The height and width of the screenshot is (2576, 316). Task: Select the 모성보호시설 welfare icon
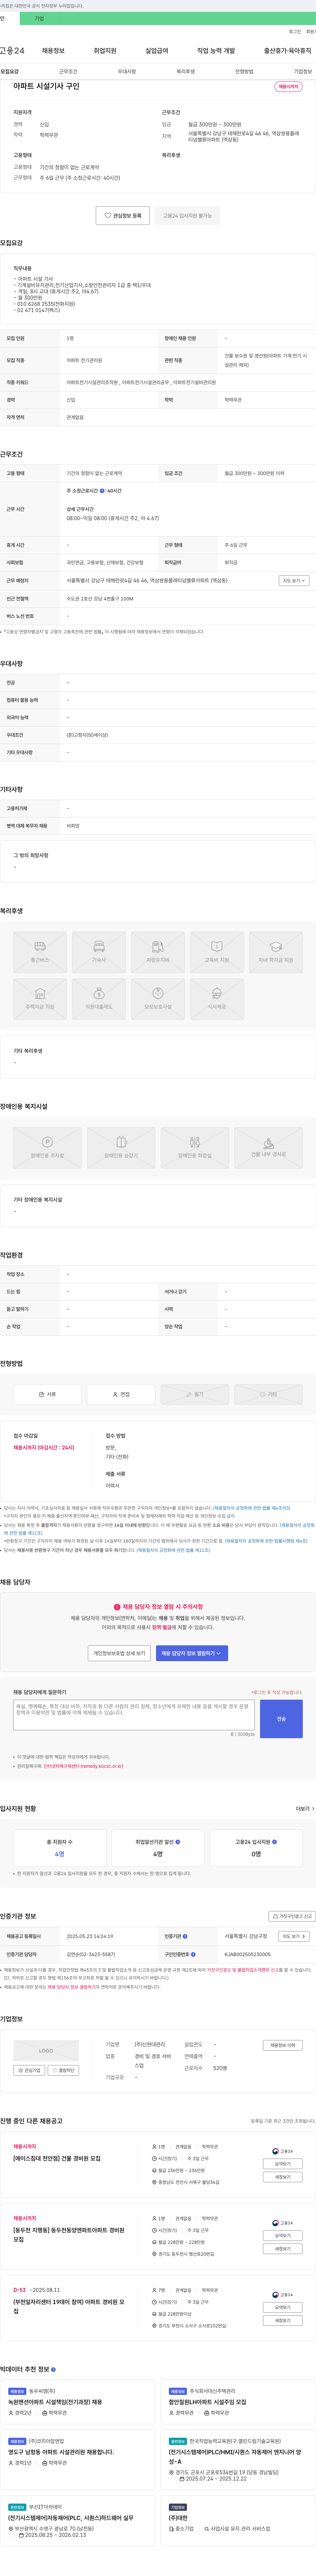click(x=158, y=999)
